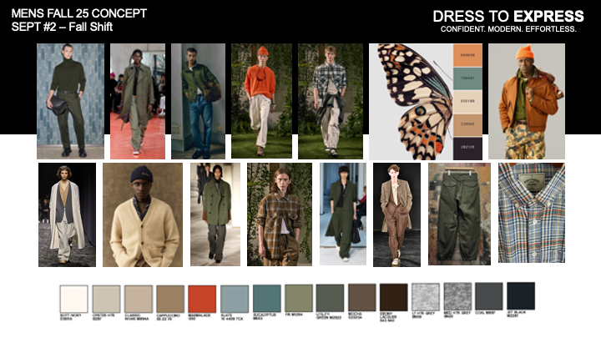Click the Mocha brown swatch
Viewport: 601px width, 338px height.
click(x=361, y=297)
